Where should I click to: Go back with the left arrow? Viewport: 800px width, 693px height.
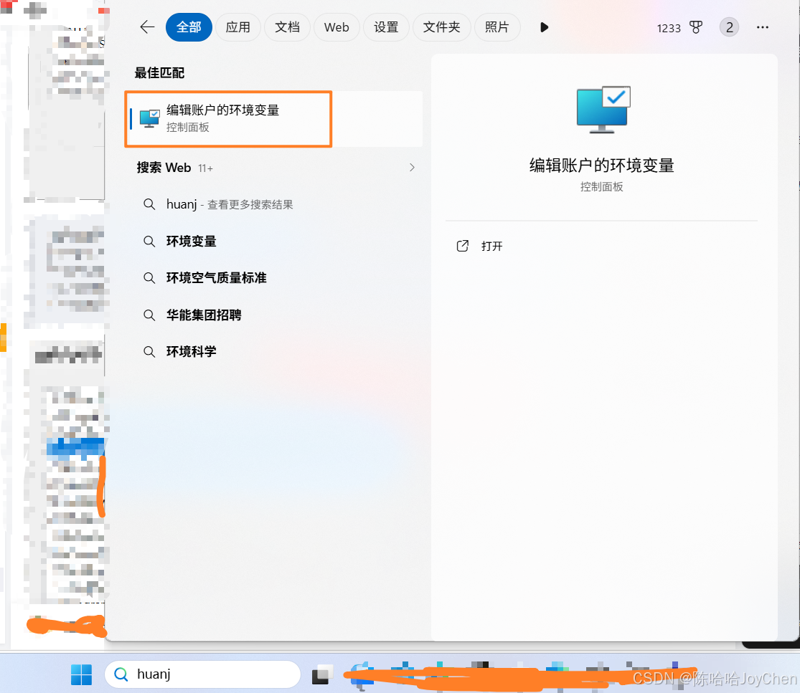click(x=147, y=27)
